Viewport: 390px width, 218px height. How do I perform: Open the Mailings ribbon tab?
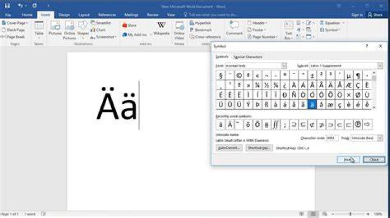coord(131,15)
